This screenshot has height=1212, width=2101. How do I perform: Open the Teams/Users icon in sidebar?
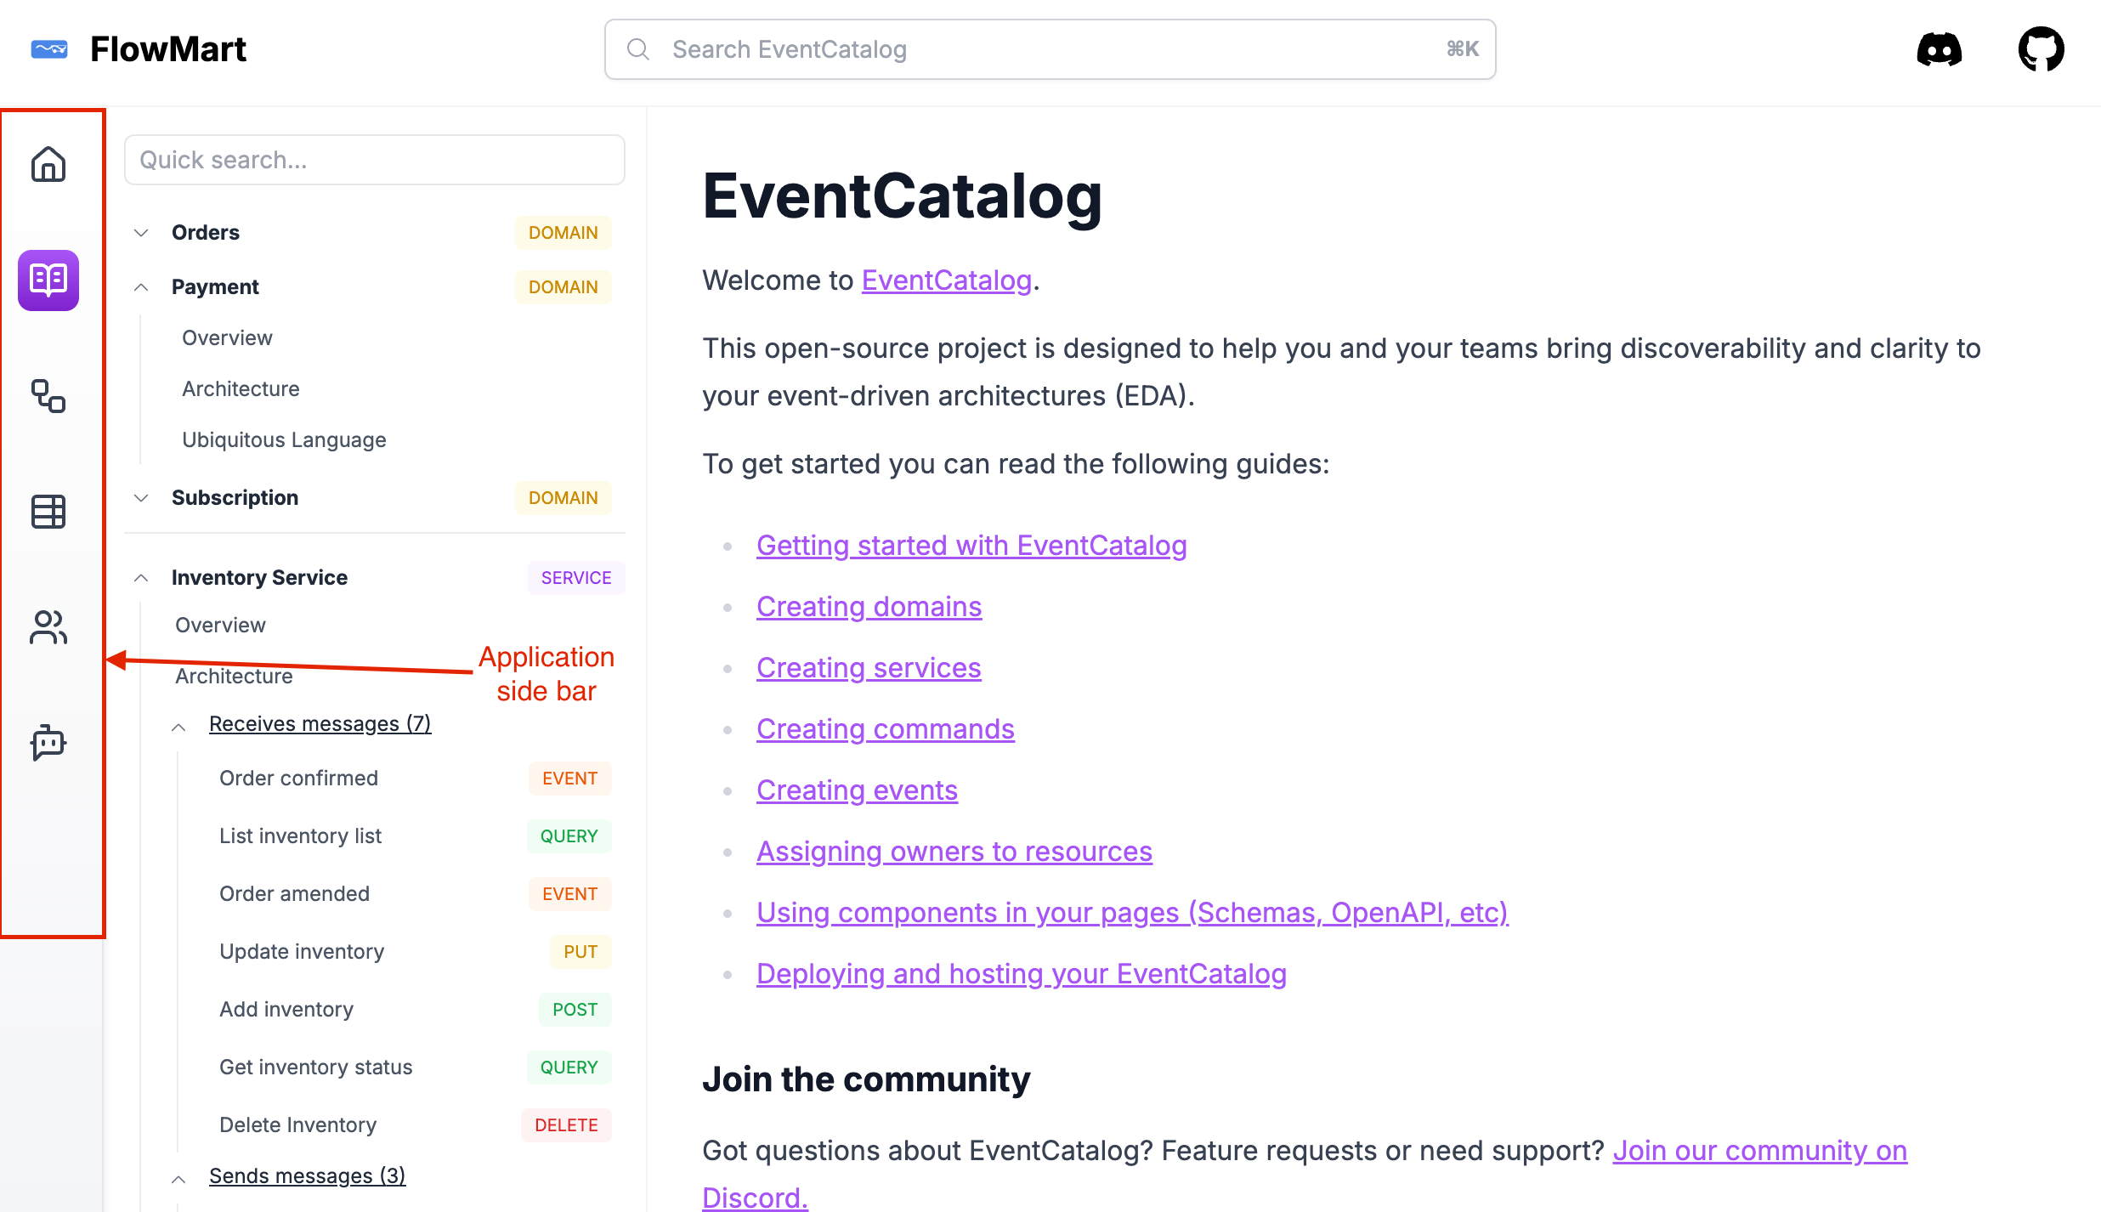[48, 627]
